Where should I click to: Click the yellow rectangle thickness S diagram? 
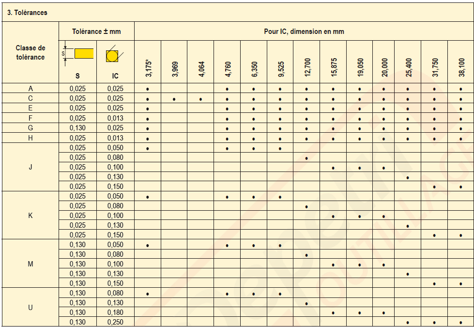(x=84, y=54)
